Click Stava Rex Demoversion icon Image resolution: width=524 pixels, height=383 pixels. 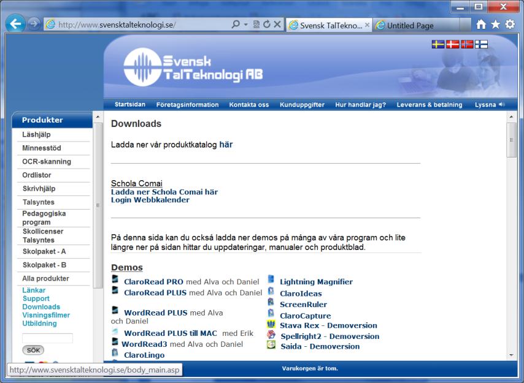(x=271, y=324)
